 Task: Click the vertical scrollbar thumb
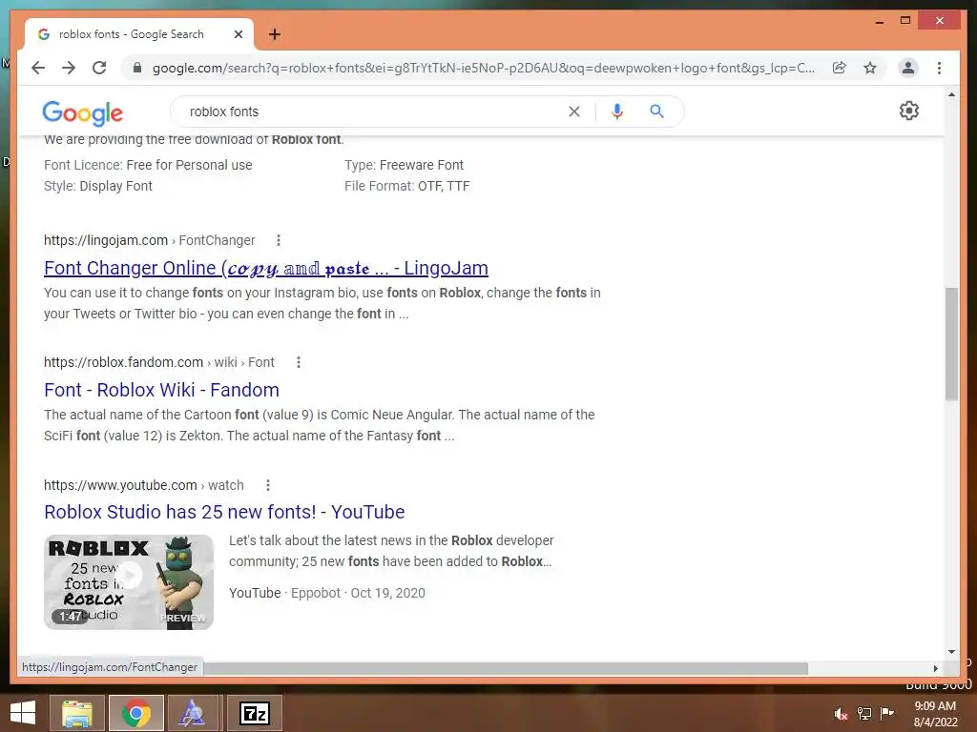(951, 343)
